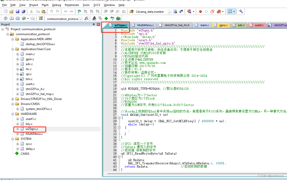Switch to the stm32f1xx_hal_rtc.h tab
The width and height of the screenshot is (287, 180).
coord(175,25)
